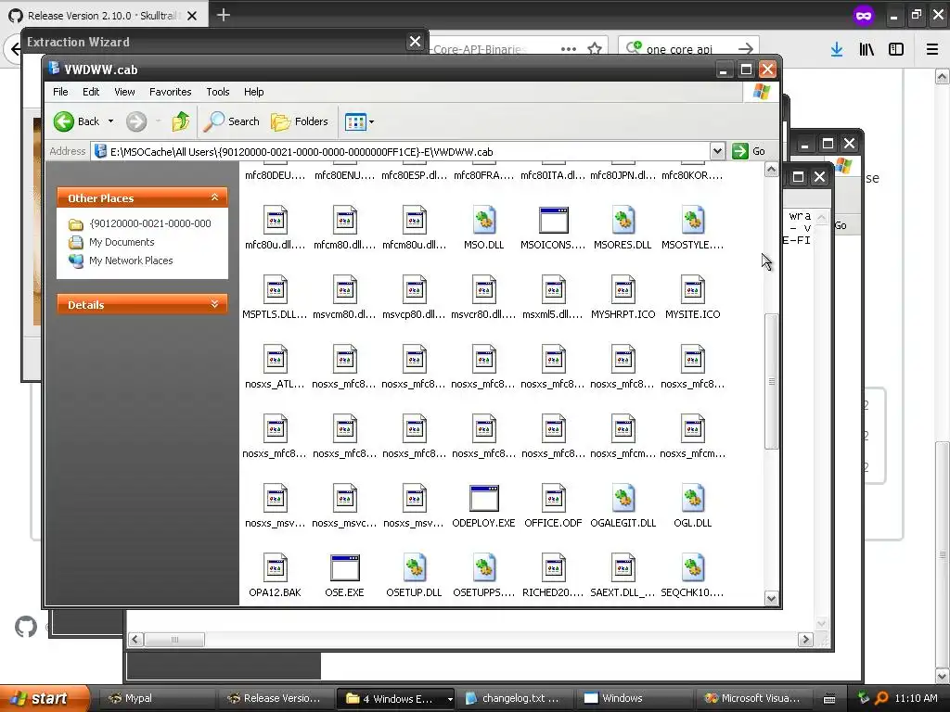Select the ODEPLOY.EXE file icon
The width and height of the screenshot is (950, 712).
tap(483, 498)
